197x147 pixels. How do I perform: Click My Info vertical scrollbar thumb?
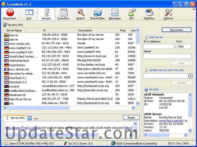[190, 107]
